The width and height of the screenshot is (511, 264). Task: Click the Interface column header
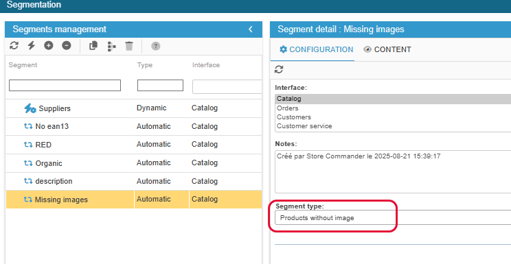(x=206, y=65)
